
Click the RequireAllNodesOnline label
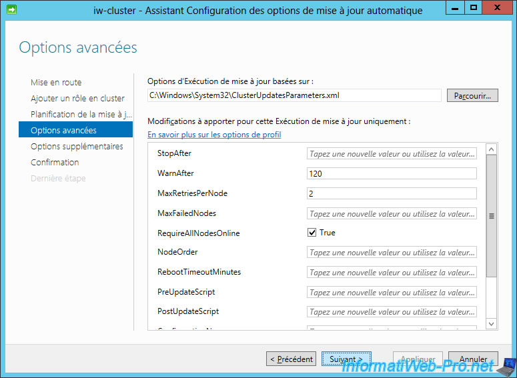[199, 233]
